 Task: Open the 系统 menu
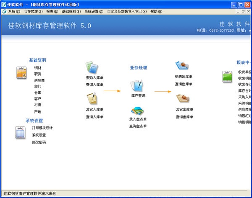coord(14,12)
